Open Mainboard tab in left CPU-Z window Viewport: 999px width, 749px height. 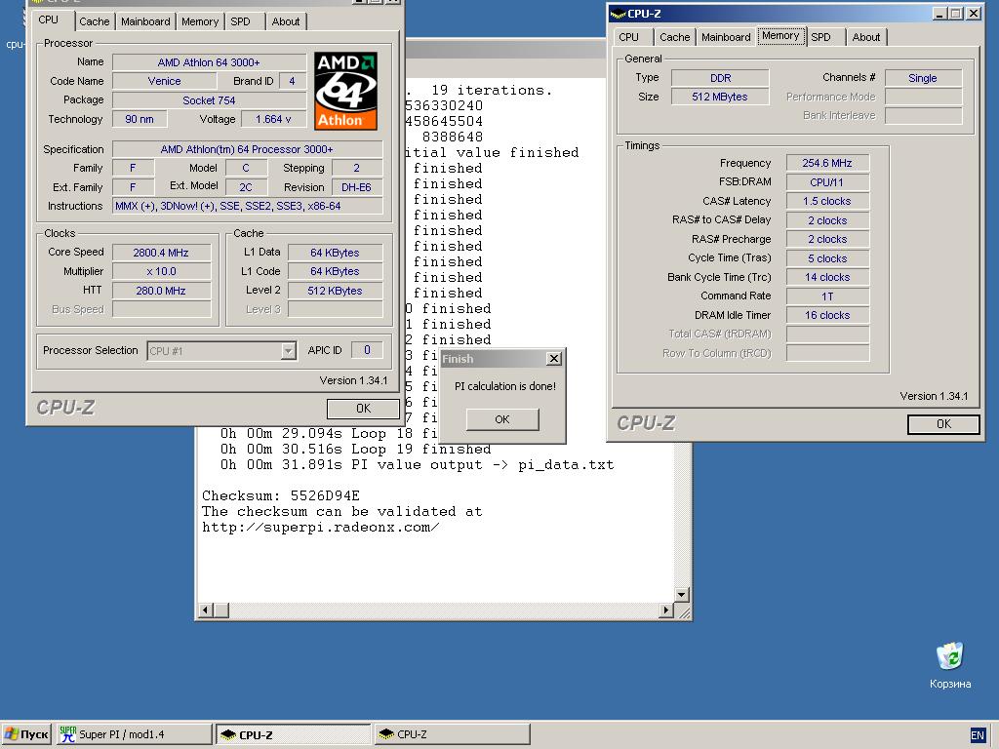point(145,21)
